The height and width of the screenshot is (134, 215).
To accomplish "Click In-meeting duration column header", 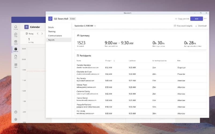I will coord(160,61).
